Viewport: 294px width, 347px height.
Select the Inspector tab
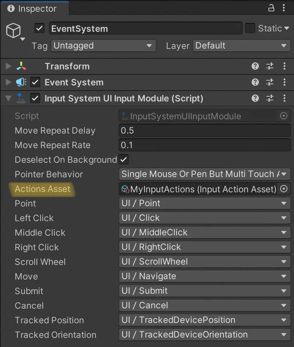pos(34,8)
